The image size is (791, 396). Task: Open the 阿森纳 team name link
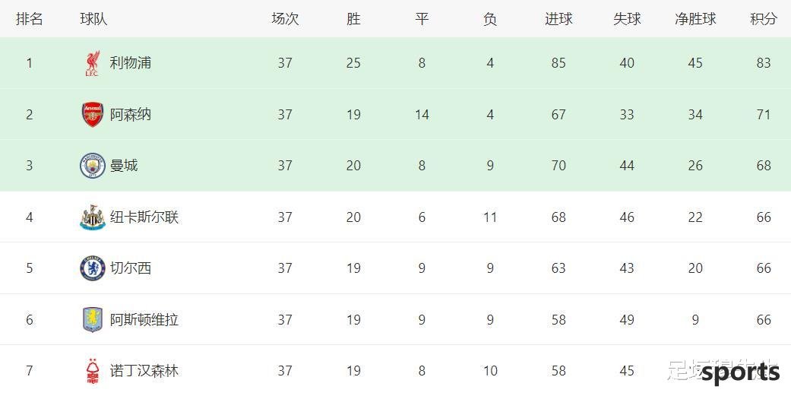pos(131,115)
